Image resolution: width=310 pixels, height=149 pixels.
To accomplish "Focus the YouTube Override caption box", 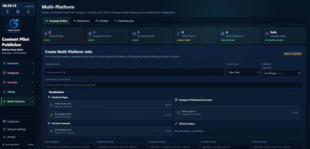I will pyautogui.click(x=226, y=147).
